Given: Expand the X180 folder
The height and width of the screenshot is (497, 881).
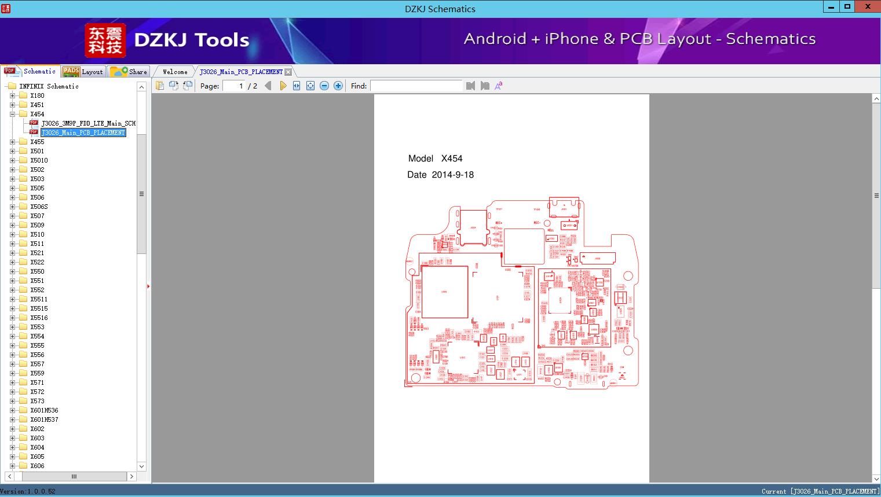Looking at the screenshot, I should coord(13,95).
